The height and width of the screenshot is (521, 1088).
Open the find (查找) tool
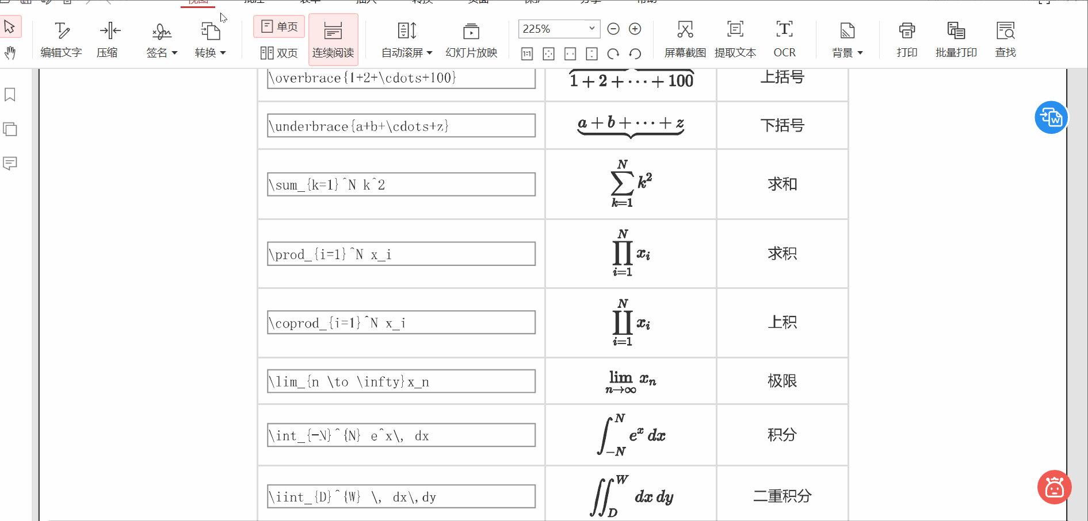pos(1005,37)
